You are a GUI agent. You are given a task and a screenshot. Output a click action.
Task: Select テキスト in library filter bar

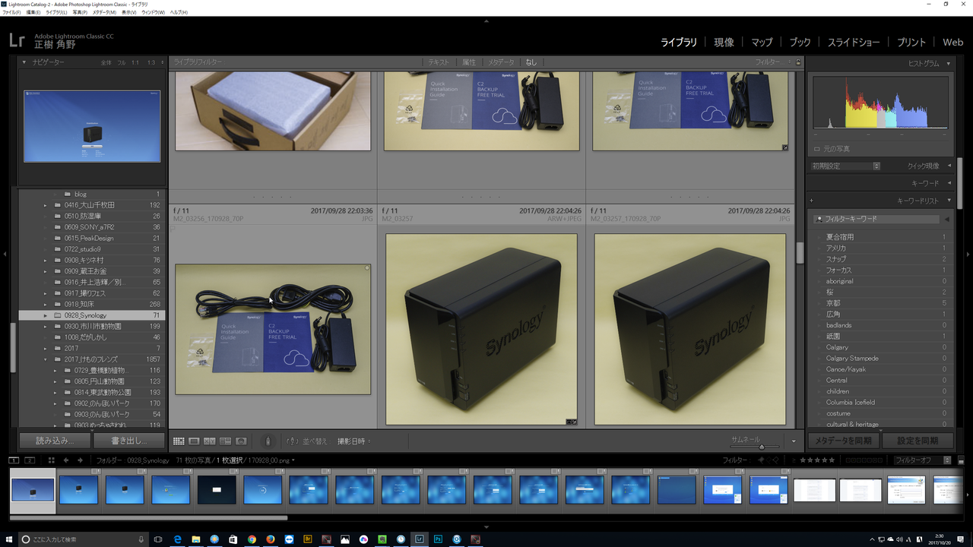(x=439, y=62)
